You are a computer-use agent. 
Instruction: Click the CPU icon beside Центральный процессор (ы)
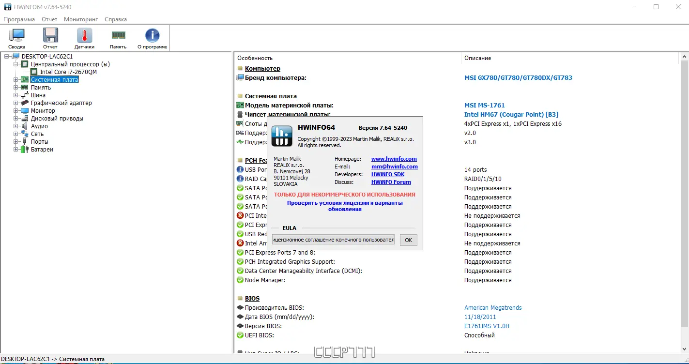25,64
